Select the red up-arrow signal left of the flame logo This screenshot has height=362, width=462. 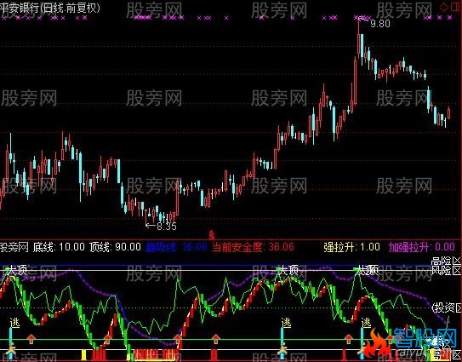pos(349,339)
